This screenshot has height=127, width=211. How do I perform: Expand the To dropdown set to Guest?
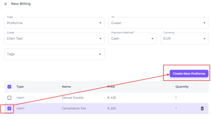(158, 23)
